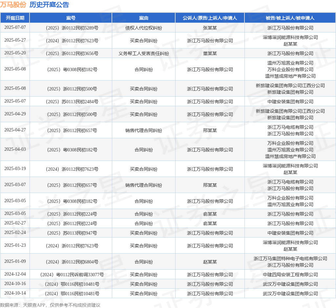Click the 债权人代位权纠纷 case cause cell
This screenshot has height=308, width=336.
(x=144, y=28)
